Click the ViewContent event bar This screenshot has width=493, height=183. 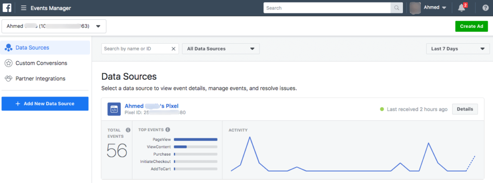click(195, 146)
